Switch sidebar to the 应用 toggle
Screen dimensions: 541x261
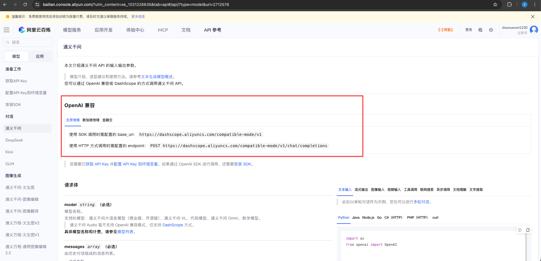point(40,56)
